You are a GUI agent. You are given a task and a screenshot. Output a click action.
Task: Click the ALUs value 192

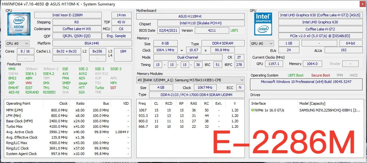click(x=343, y=50)
